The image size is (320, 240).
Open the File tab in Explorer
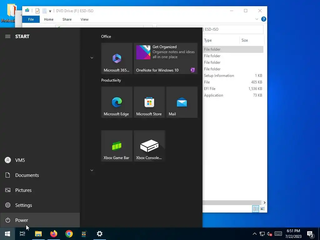pos(31,19)
